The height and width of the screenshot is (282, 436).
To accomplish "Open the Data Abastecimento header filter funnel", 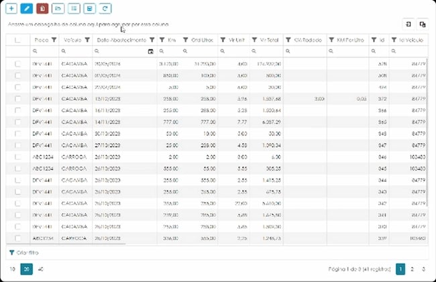I will pos(152,40).
